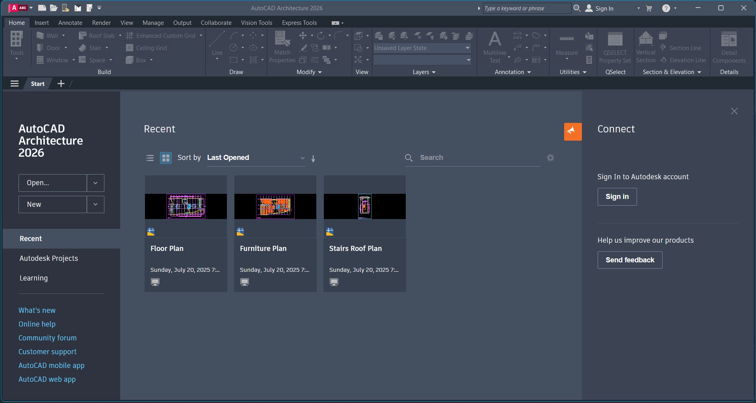Open the Tools palette button
The image size is (756, 403).
17,45
